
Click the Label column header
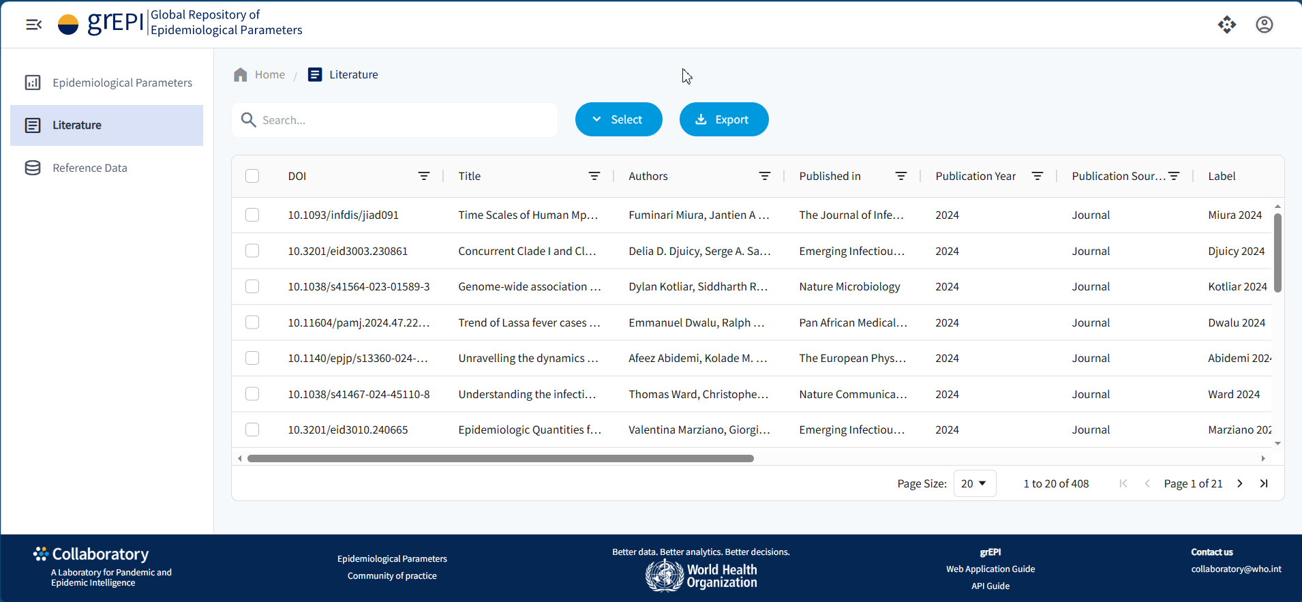pos(1222,176)
